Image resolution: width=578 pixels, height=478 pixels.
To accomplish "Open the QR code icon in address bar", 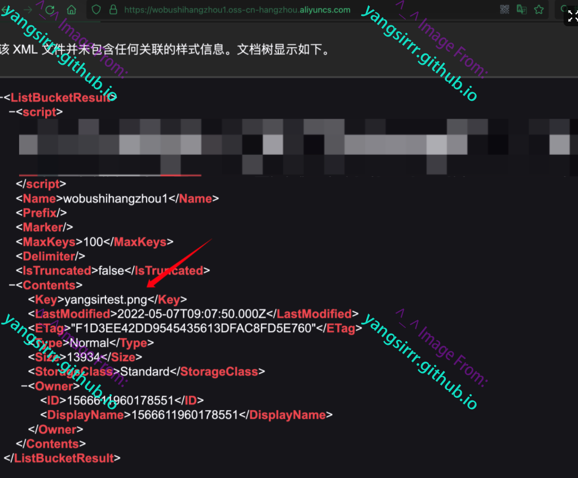I will 504,10.
